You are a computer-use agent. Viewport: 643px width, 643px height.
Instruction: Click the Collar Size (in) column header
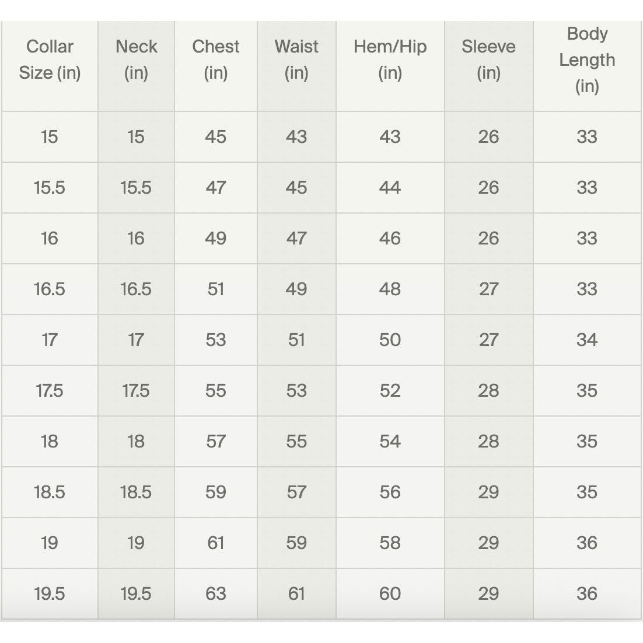pos(50,60)
